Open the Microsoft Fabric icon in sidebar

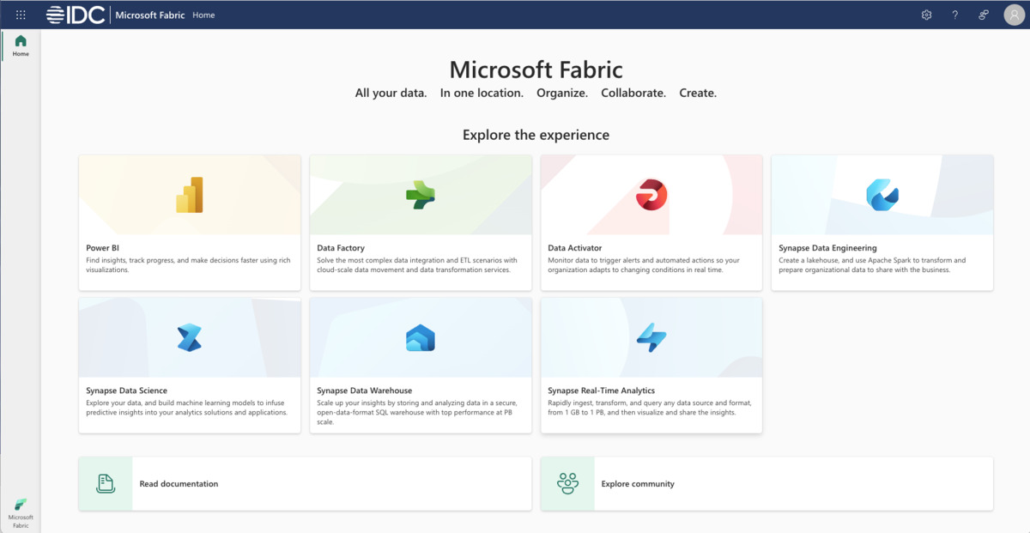(20, 506)
